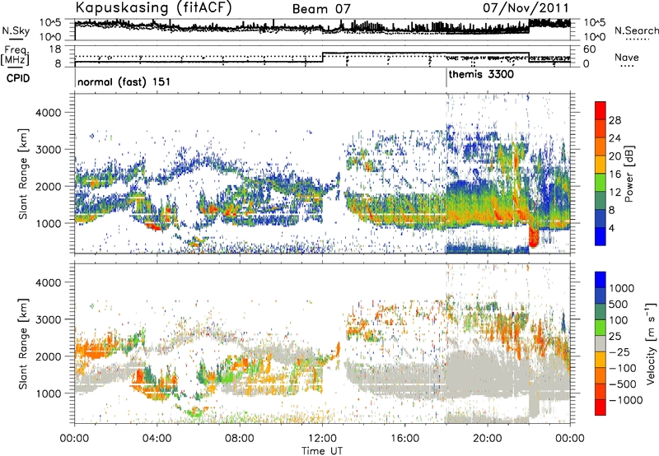Click the '1000' Velocity colorbar tick
Screen dimensions: 659x456
click(x=621, y=288)
